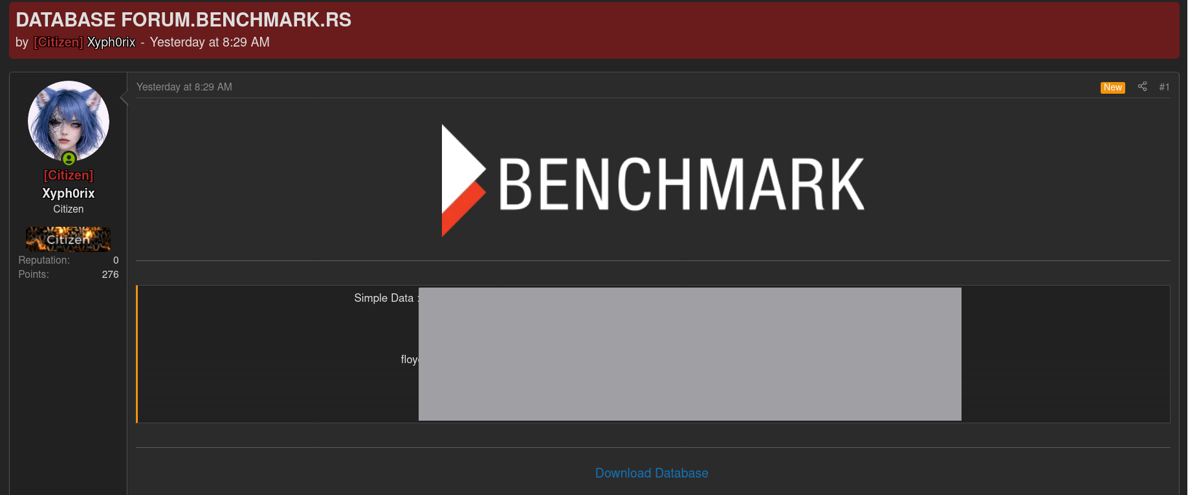Open the #1 post permalink

[x=1164, y=87]
